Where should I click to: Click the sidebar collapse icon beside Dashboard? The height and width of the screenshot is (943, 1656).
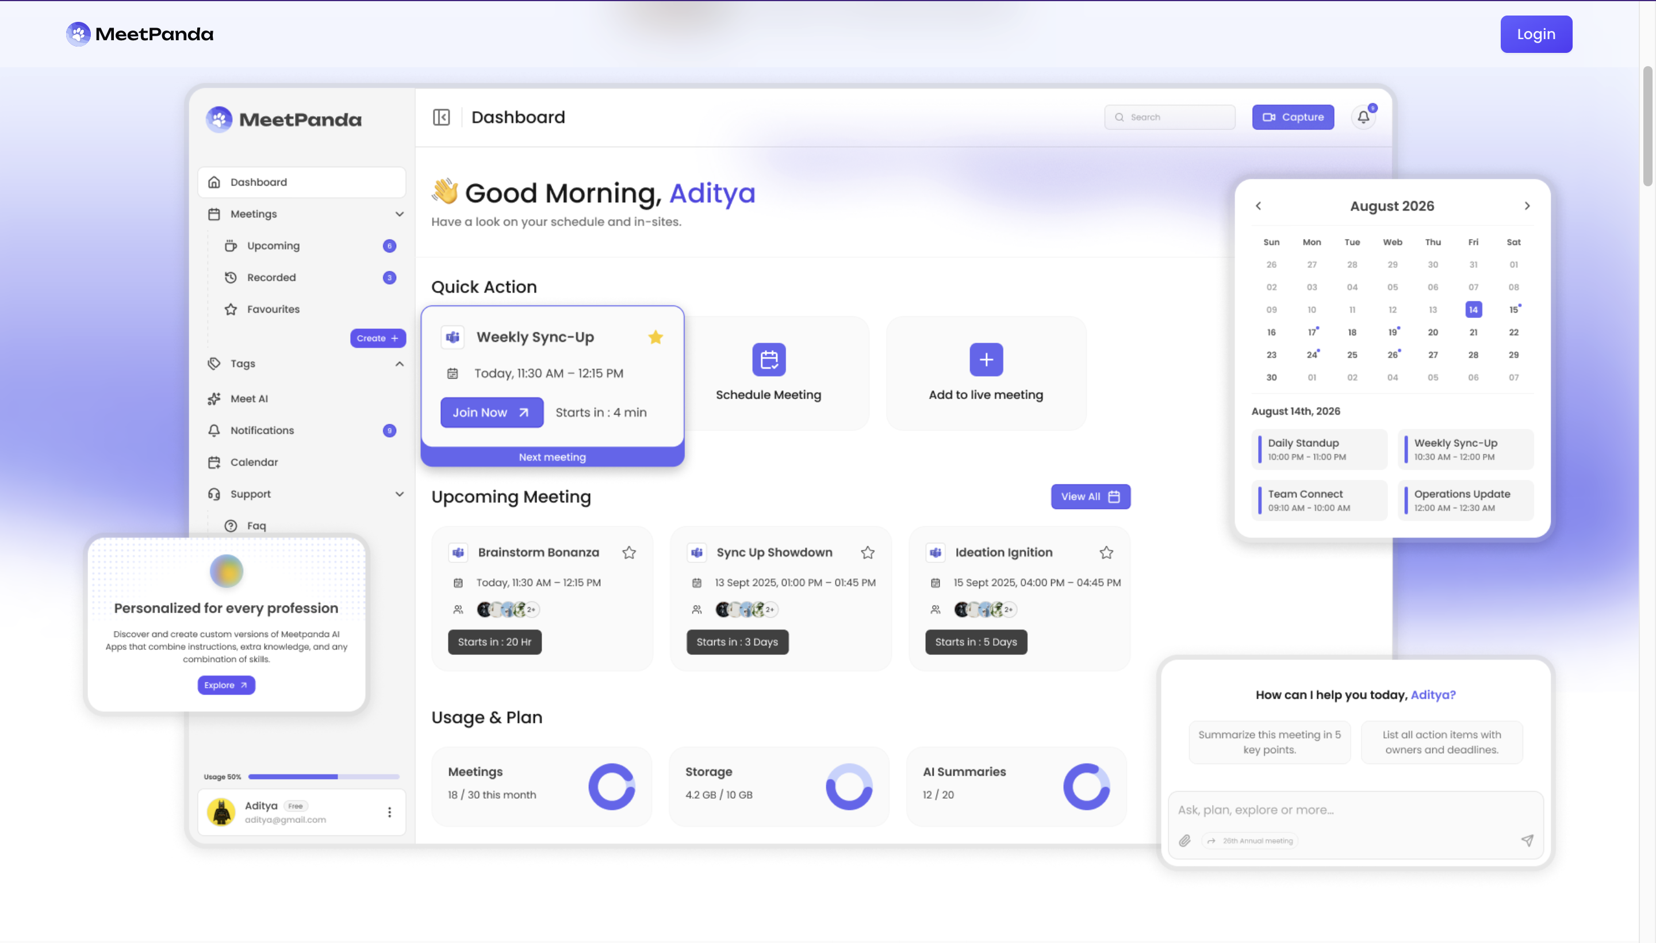441,117
